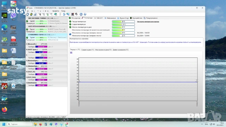226x127 pixels.
Task: Open File Explorer from the taskbar
Action: click(35, 124)
